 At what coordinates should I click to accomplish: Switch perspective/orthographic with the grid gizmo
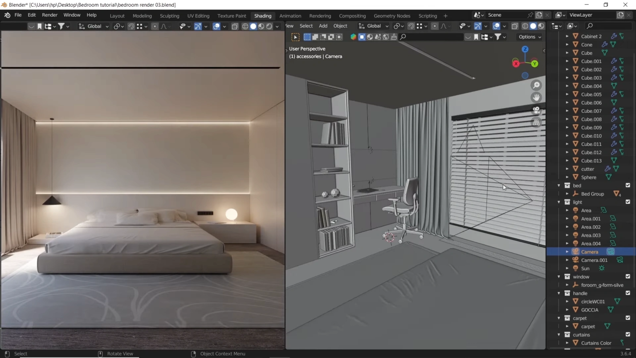click(x=536, y=123)
